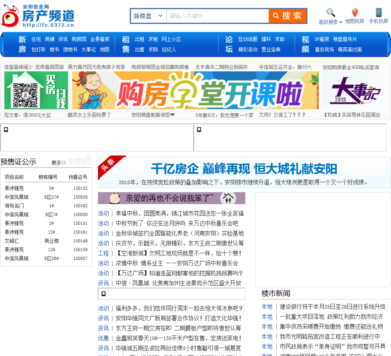Viewport: 391px width, 356px height.
Task: Click 优惠 tag before 金鑫班芙春天 article
Action: [103, 338]
